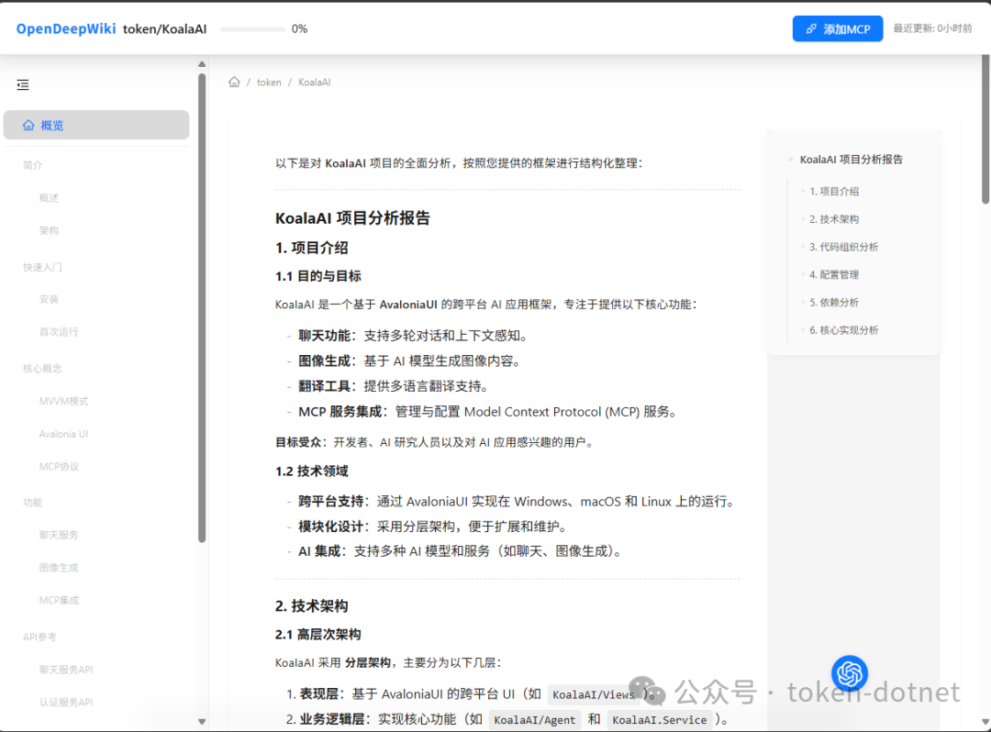Click the 添加MCP button
The width and height of the screenshot is (991, 732).
[x=838, y=29]
